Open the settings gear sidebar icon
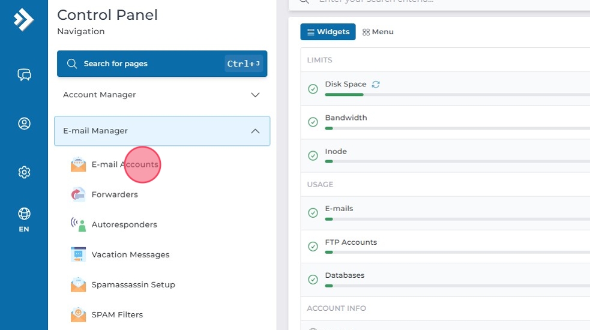Image resolution: width=590 pixels, height=330 pixels. click(24, 172)
